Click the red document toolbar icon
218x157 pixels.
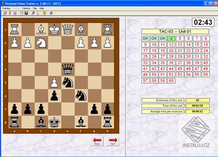[x=15, y=13]
